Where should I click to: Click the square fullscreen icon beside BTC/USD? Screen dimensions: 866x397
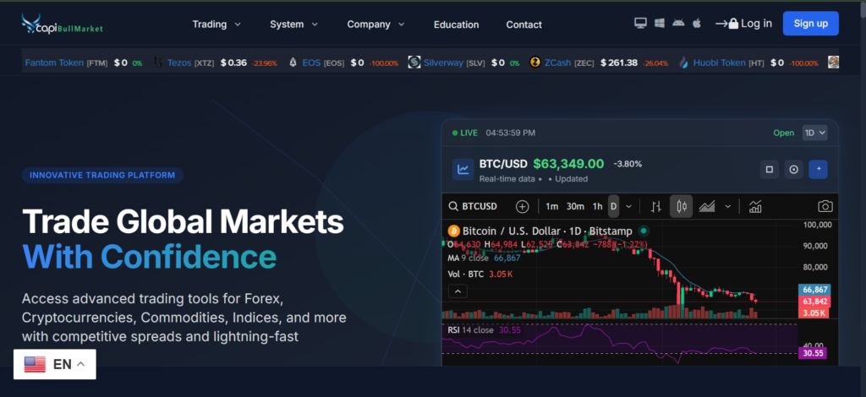click(770, 169)
